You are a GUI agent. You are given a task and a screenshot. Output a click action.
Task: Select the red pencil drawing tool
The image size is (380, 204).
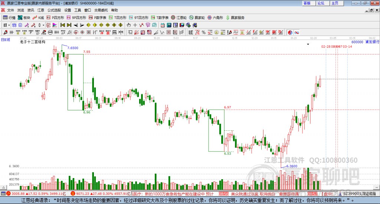5,32
